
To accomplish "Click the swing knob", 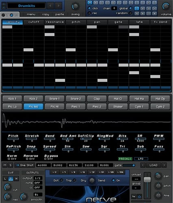I will [x=75, y=6].
